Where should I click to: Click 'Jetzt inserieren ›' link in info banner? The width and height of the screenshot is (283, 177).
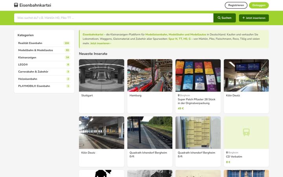[x=101, y=43]
